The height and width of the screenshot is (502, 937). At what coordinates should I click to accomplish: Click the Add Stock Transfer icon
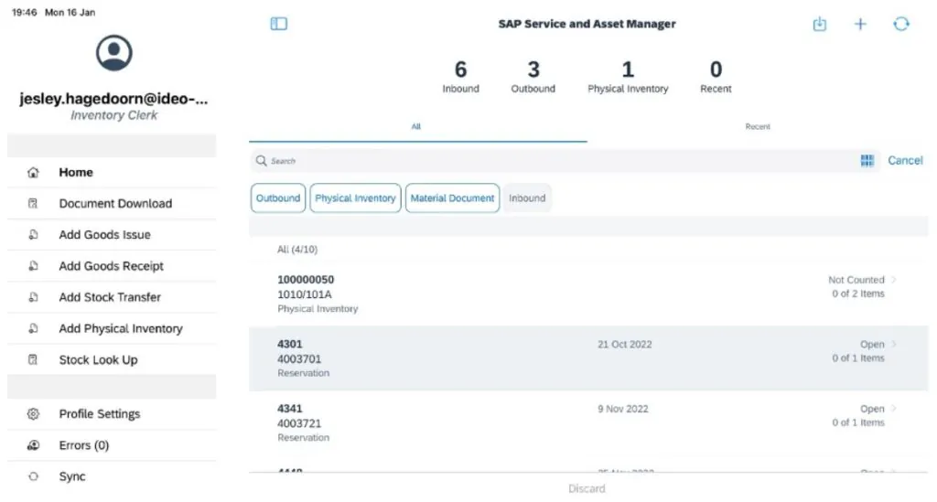click(x=33, y=296)
